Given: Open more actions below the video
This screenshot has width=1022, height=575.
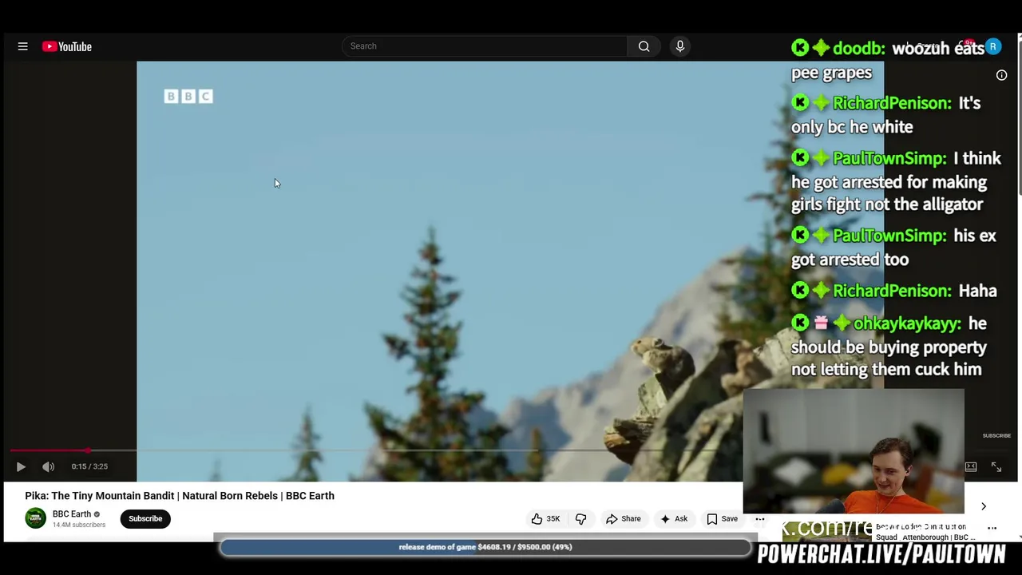Looking at the screenshot, I should click(760, 519).
